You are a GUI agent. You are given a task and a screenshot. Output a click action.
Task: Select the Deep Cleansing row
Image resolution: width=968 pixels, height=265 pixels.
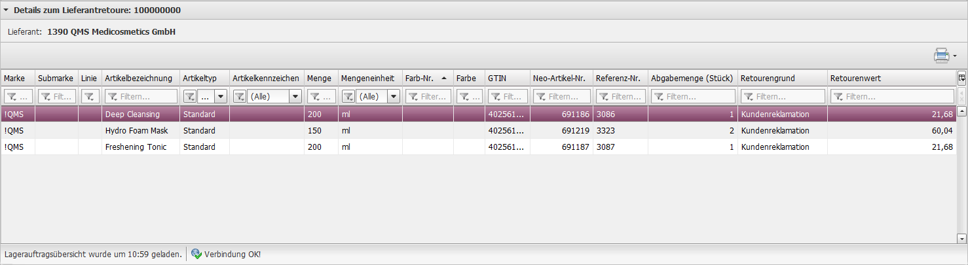[x=479, y=114]
